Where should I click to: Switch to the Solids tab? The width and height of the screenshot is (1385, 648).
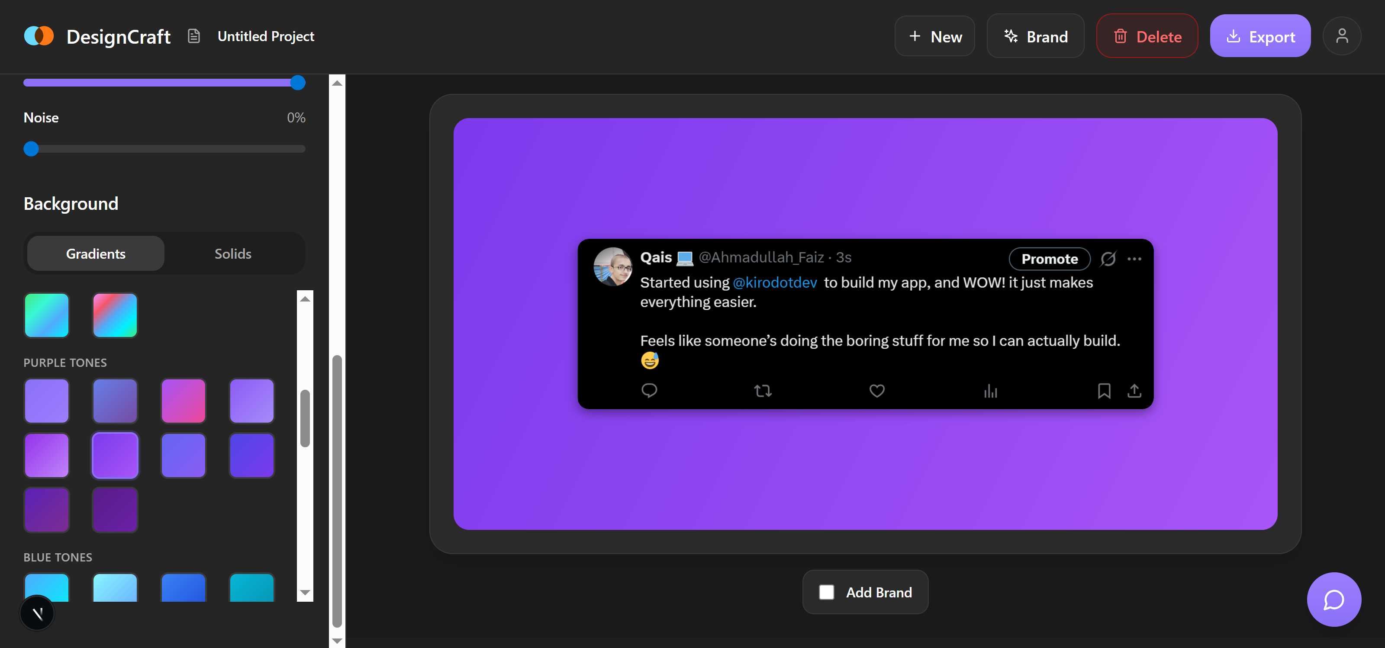pos(233,253)
